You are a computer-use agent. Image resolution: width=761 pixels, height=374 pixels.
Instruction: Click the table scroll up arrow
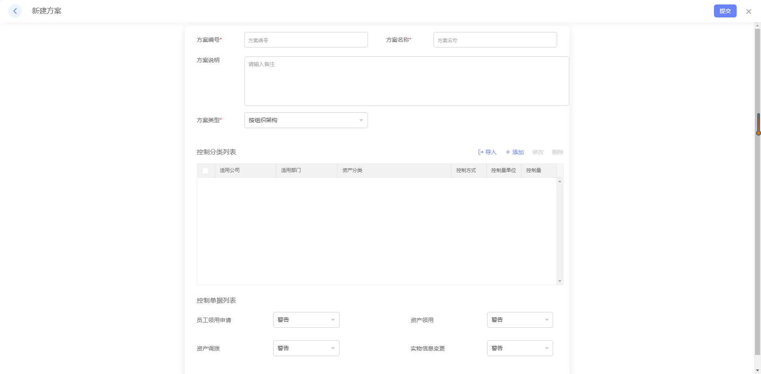click(x=560, y=181)
